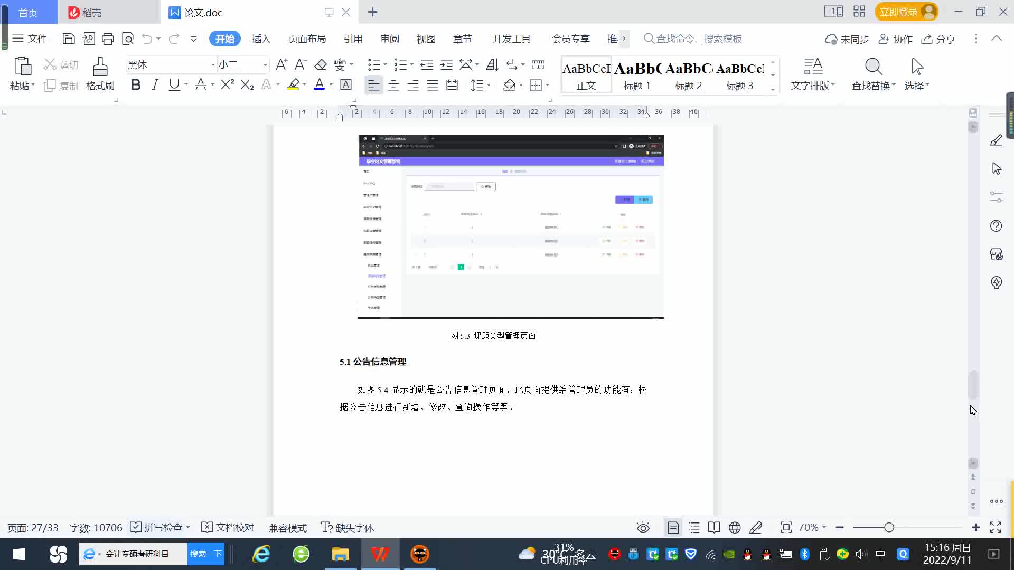Switch to the 页面布局 ribbon tab

coord(307,39)
